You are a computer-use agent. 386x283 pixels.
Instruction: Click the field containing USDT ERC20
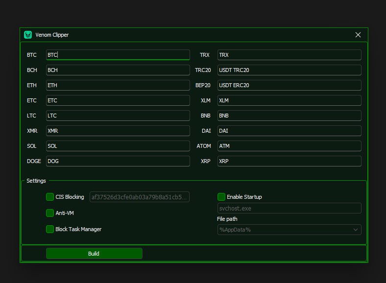click(289, 85)
